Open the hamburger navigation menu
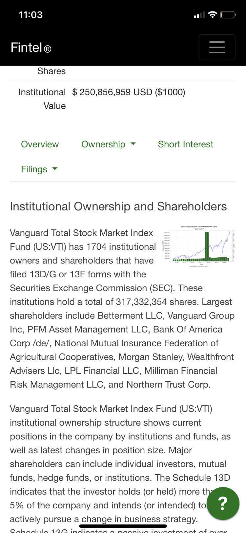Screen dimensions: 246x533 tap(217, 47)
